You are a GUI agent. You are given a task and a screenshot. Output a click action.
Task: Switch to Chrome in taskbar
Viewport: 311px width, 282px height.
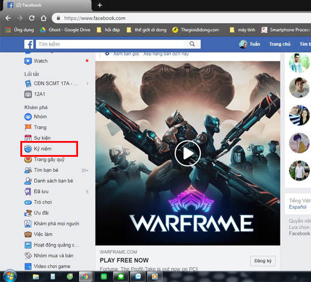coord(85,277)
